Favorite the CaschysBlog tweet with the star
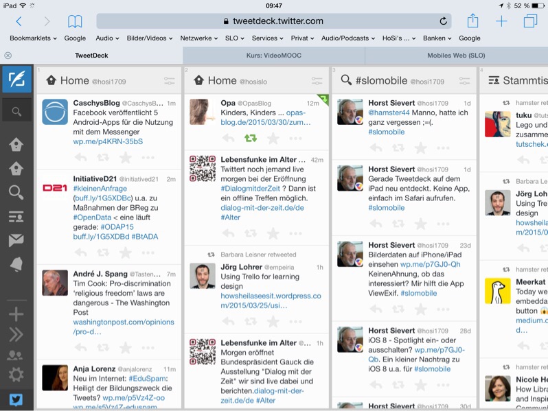548x411 pixels. pos(125,157)
